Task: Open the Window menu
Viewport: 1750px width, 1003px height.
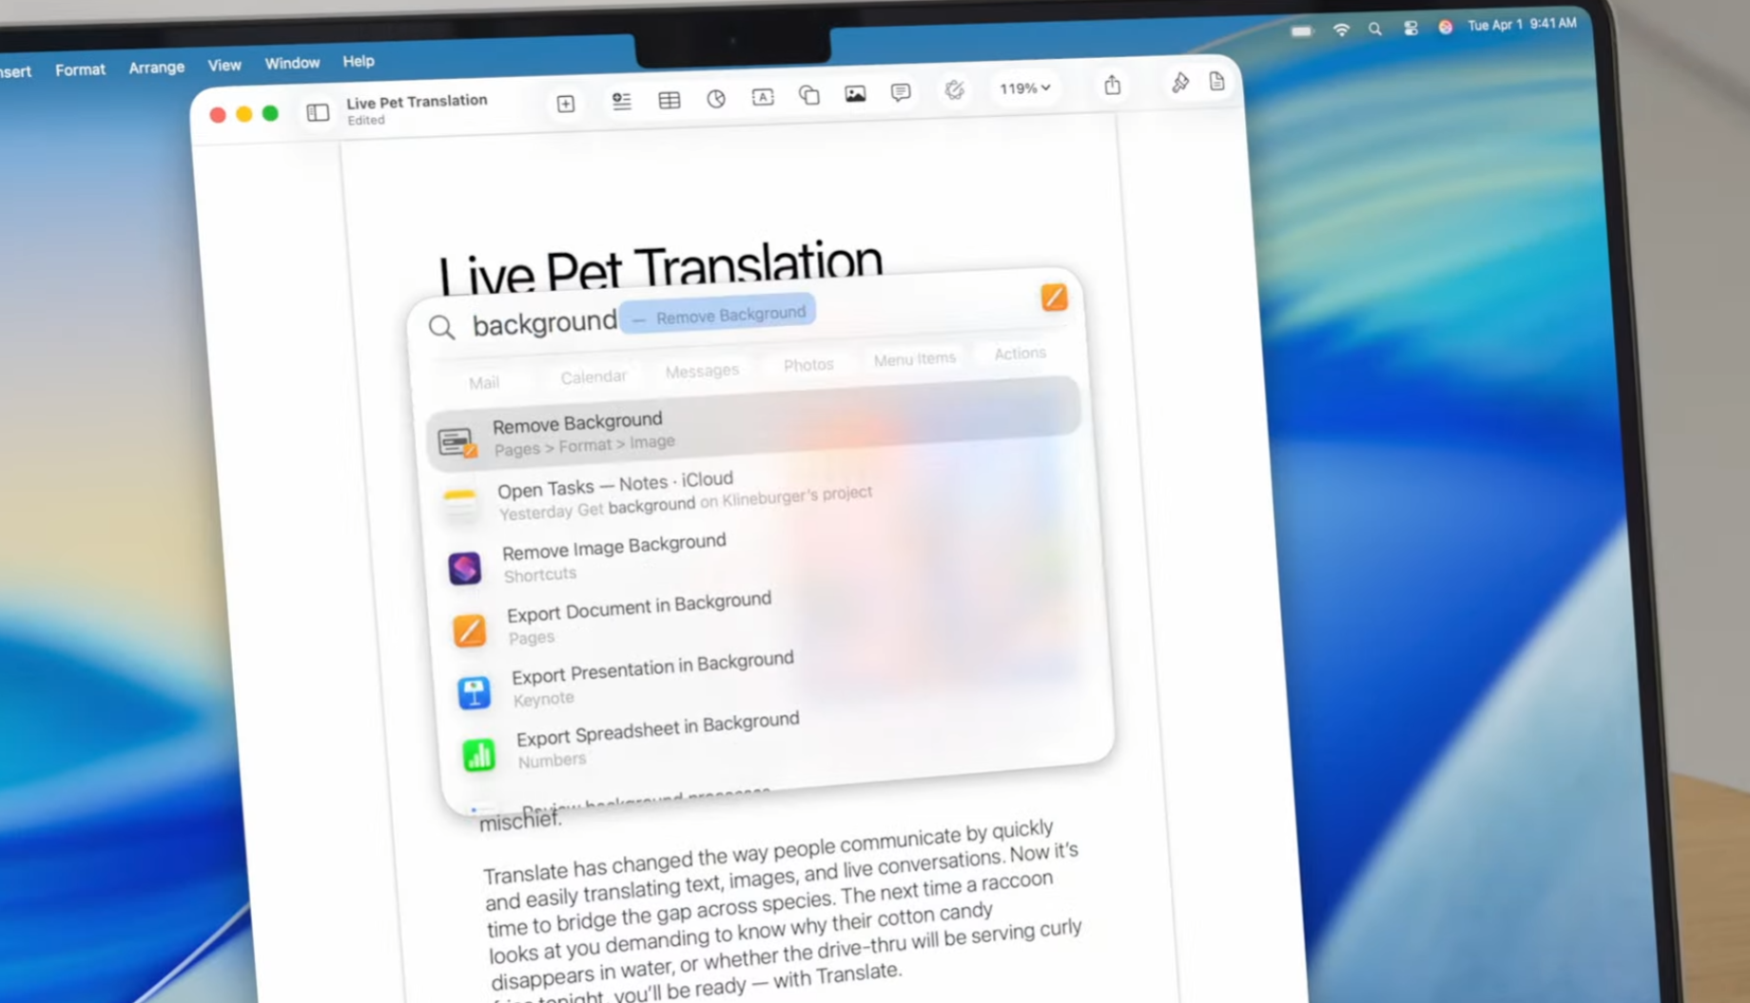Action: click(292, 63)
